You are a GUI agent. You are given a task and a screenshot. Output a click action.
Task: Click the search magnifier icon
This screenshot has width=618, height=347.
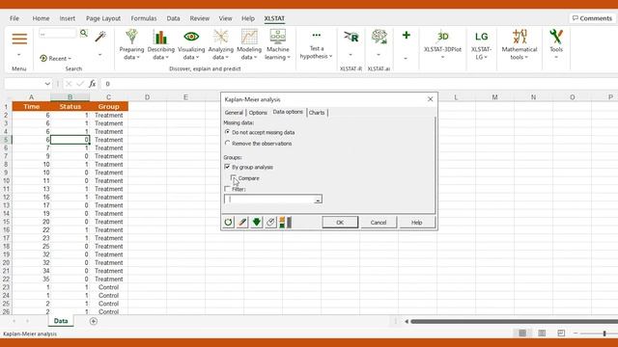pos(84,34)
